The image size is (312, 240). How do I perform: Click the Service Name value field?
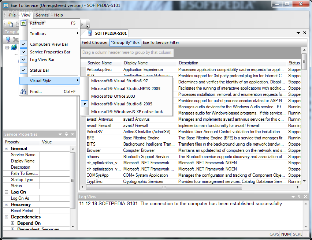pyautogui.click(x=55, y=155)
